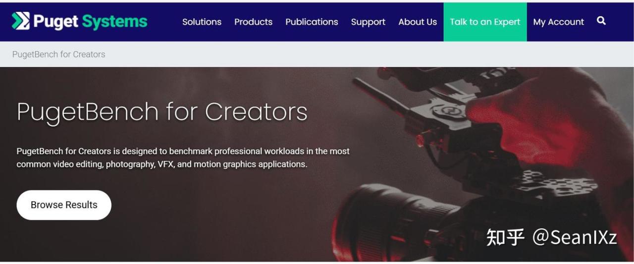Click the white Puget word in logo
The image size is (634, 264).
click(55, 22)
